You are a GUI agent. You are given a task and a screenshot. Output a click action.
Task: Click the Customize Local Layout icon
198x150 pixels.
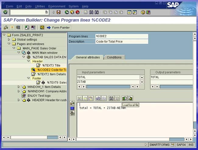(x=148, y=12)
